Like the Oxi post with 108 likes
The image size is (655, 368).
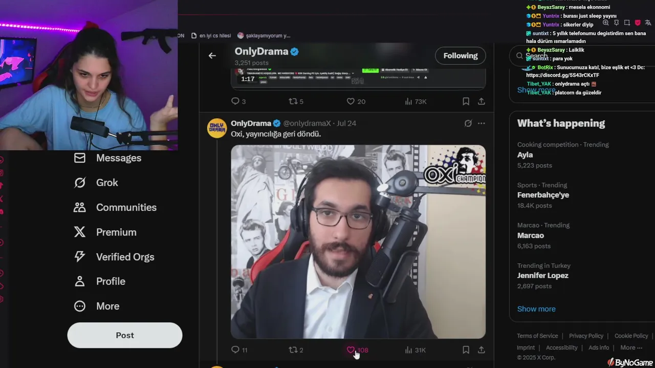[357, 350]
